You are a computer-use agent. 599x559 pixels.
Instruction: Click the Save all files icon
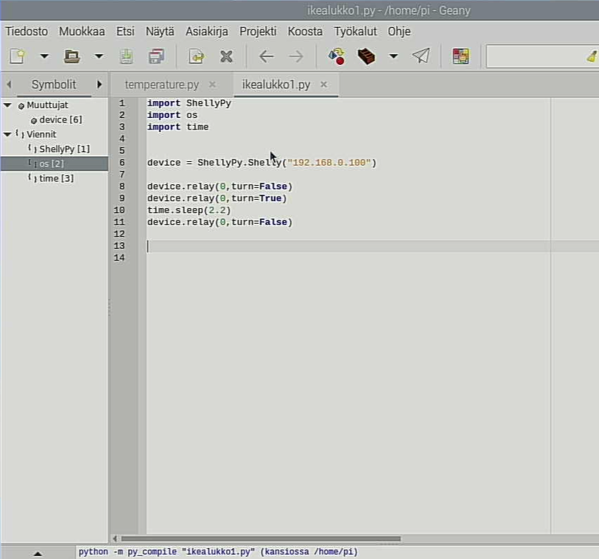[156, 56]
